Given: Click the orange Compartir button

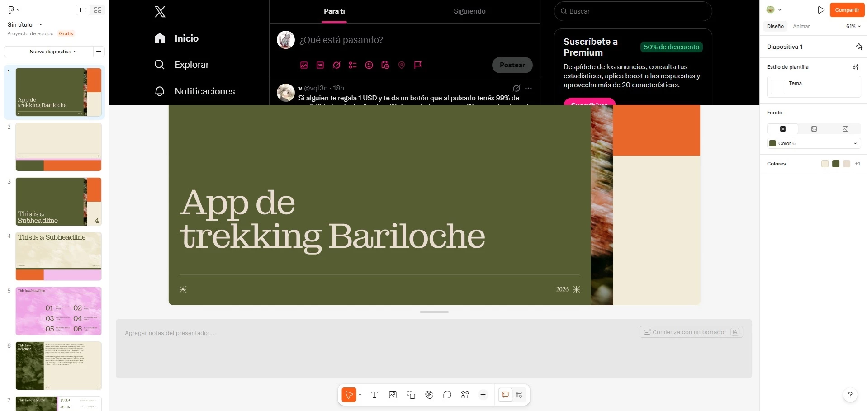Looking at the screenshot, I should tap(847, 10).
